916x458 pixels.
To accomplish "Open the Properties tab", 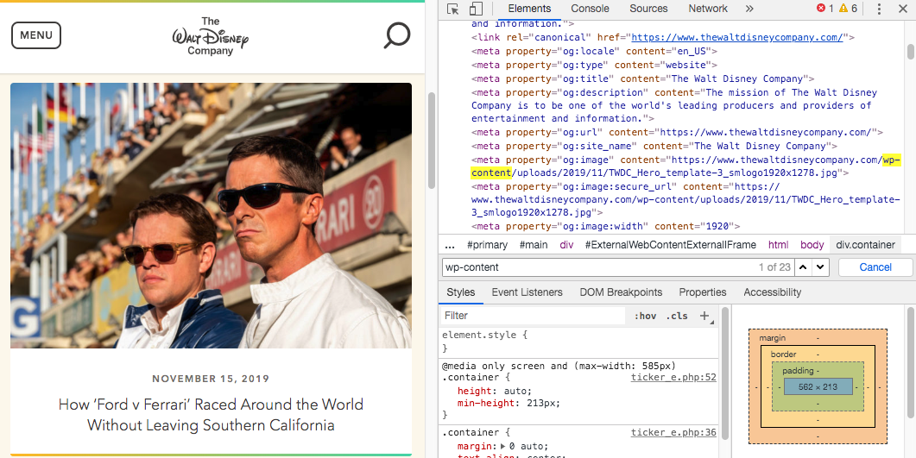I will (703, 292).
